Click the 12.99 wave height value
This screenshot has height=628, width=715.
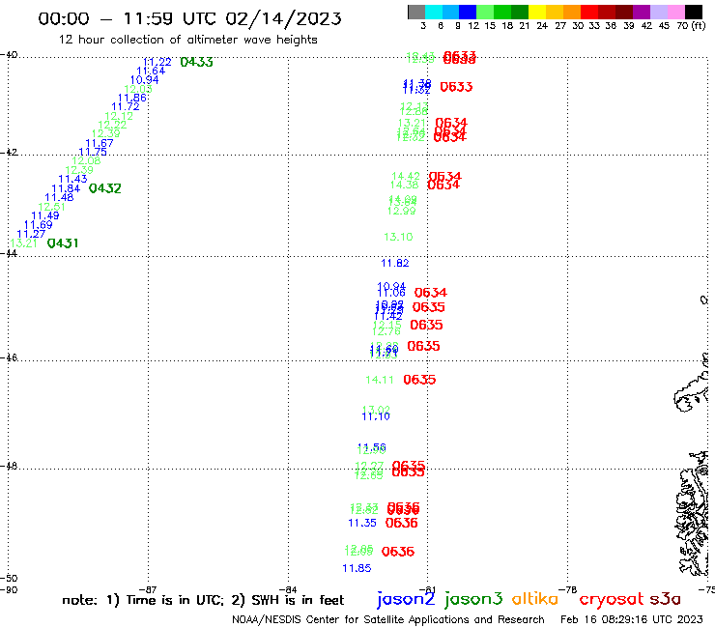pos(401,211)
